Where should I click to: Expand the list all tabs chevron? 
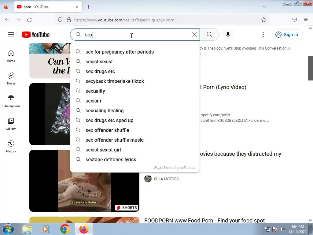point(264,7)
